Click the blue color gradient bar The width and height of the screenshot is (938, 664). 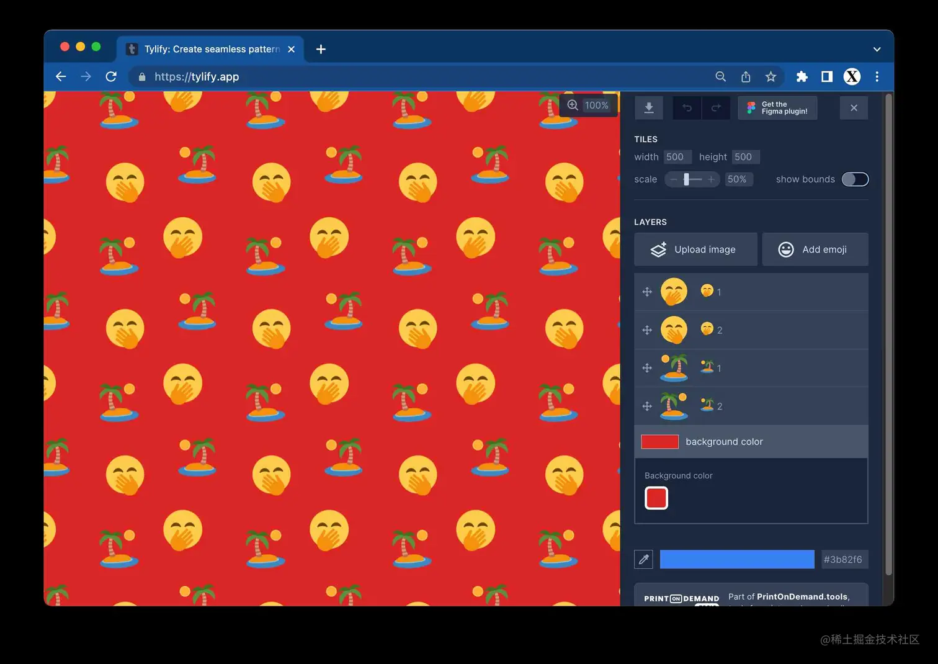(736, 559)
